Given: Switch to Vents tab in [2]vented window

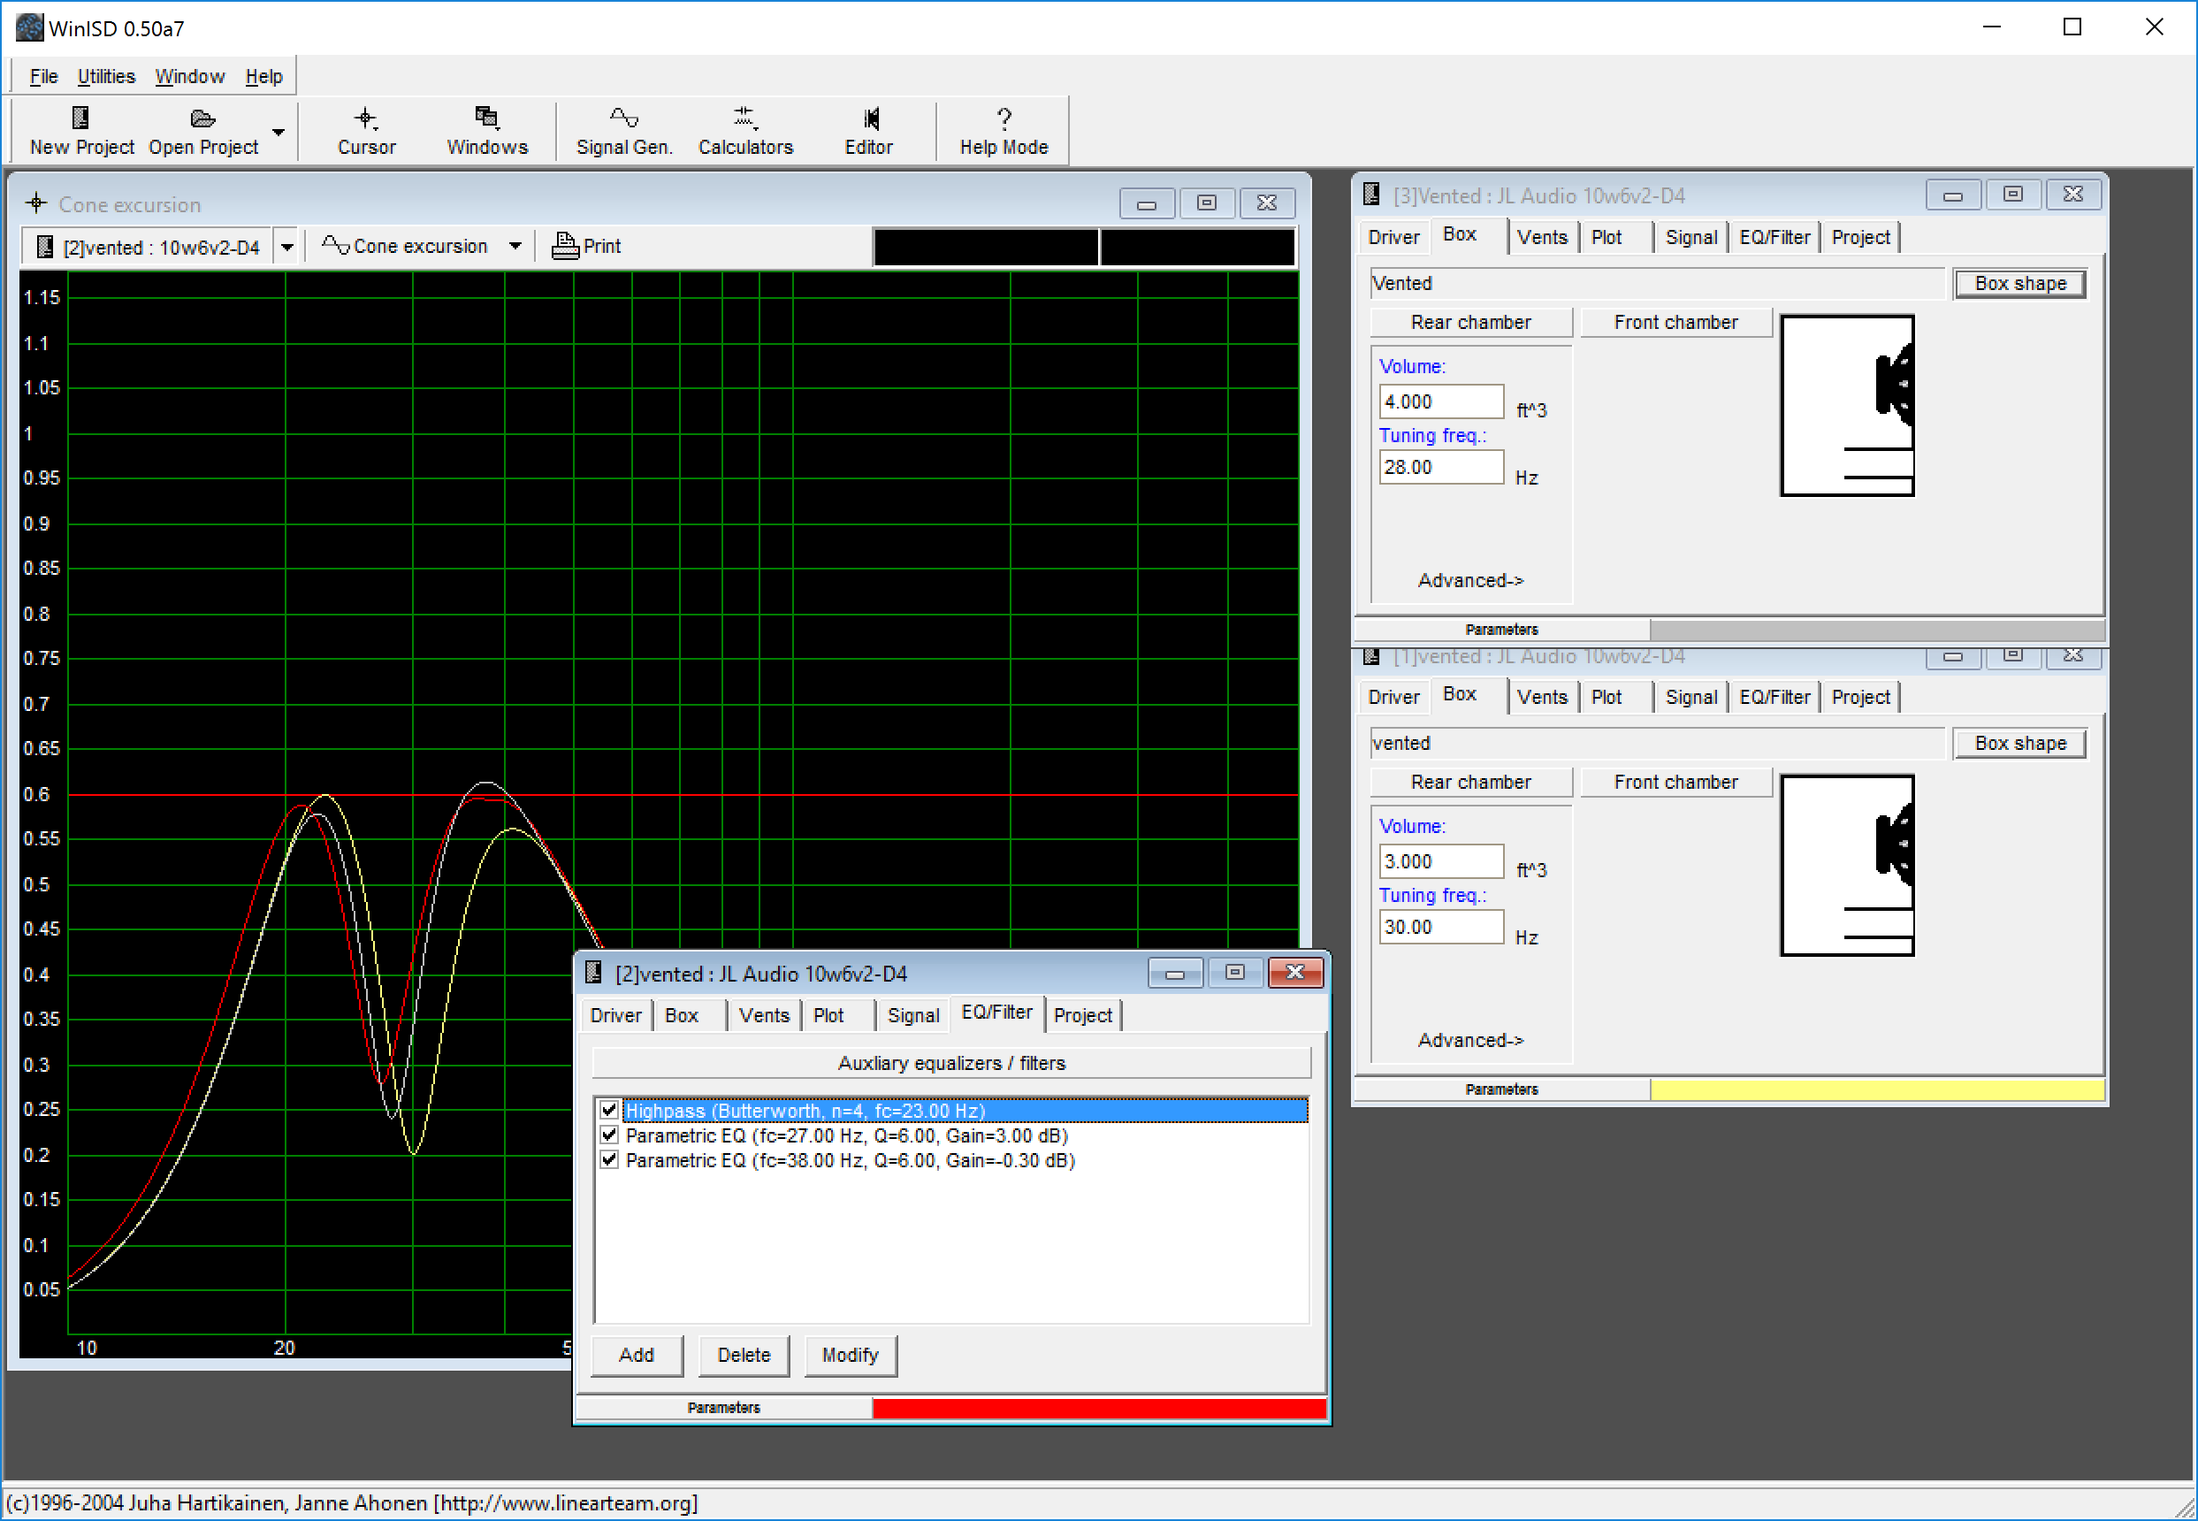Looking at the screenshot, I should click(763, 1015).
